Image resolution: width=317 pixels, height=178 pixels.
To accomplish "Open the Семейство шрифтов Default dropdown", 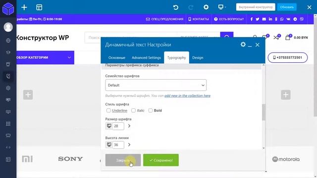I will click(x=156, y=85).
